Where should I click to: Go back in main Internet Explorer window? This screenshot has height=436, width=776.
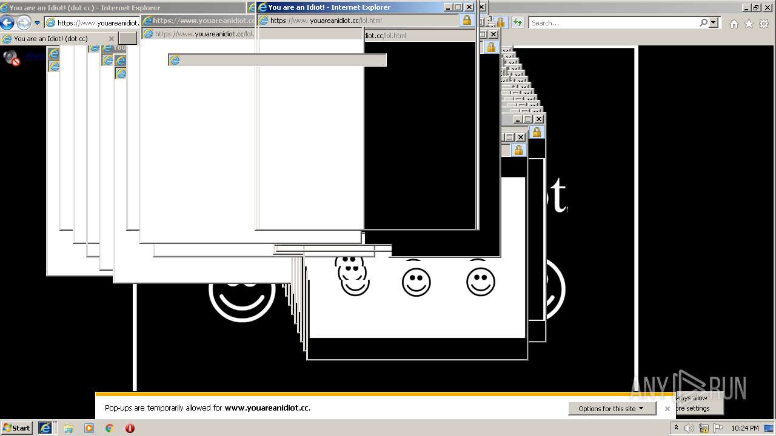click(x=7, y=23)
